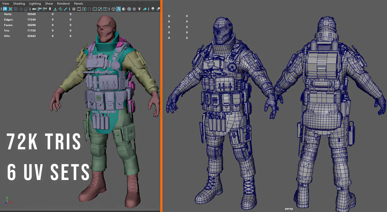Open the Shading menu
This screenshot has height=212, width=387.
click(19, 4)
